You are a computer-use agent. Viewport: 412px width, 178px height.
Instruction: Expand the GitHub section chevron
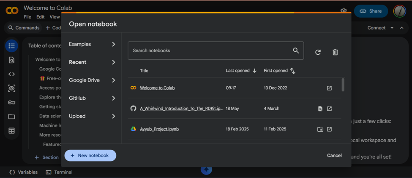tap(114, 98)
